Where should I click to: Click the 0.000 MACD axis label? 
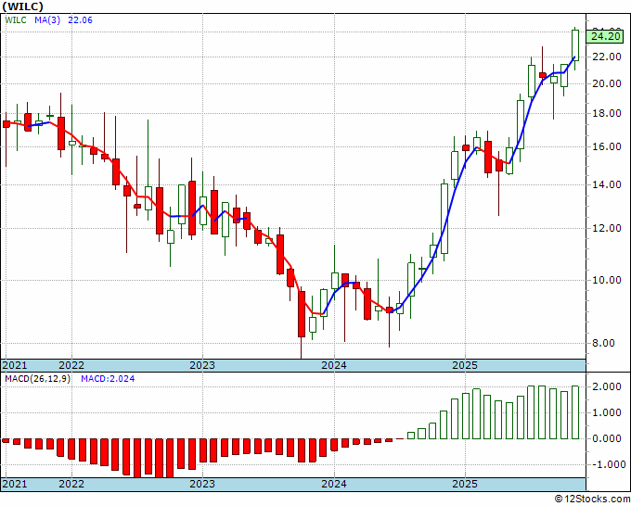(607, 438)
